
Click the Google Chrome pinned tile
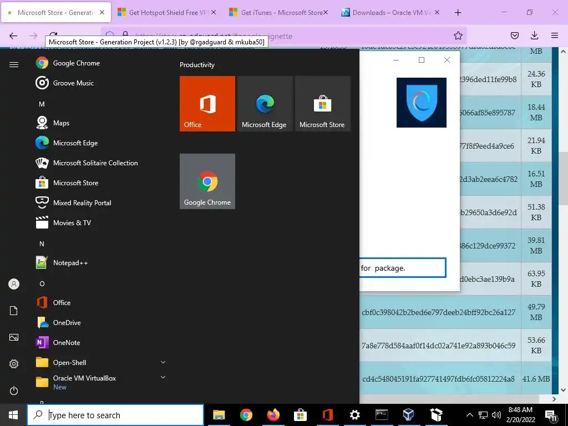(207, 181)
